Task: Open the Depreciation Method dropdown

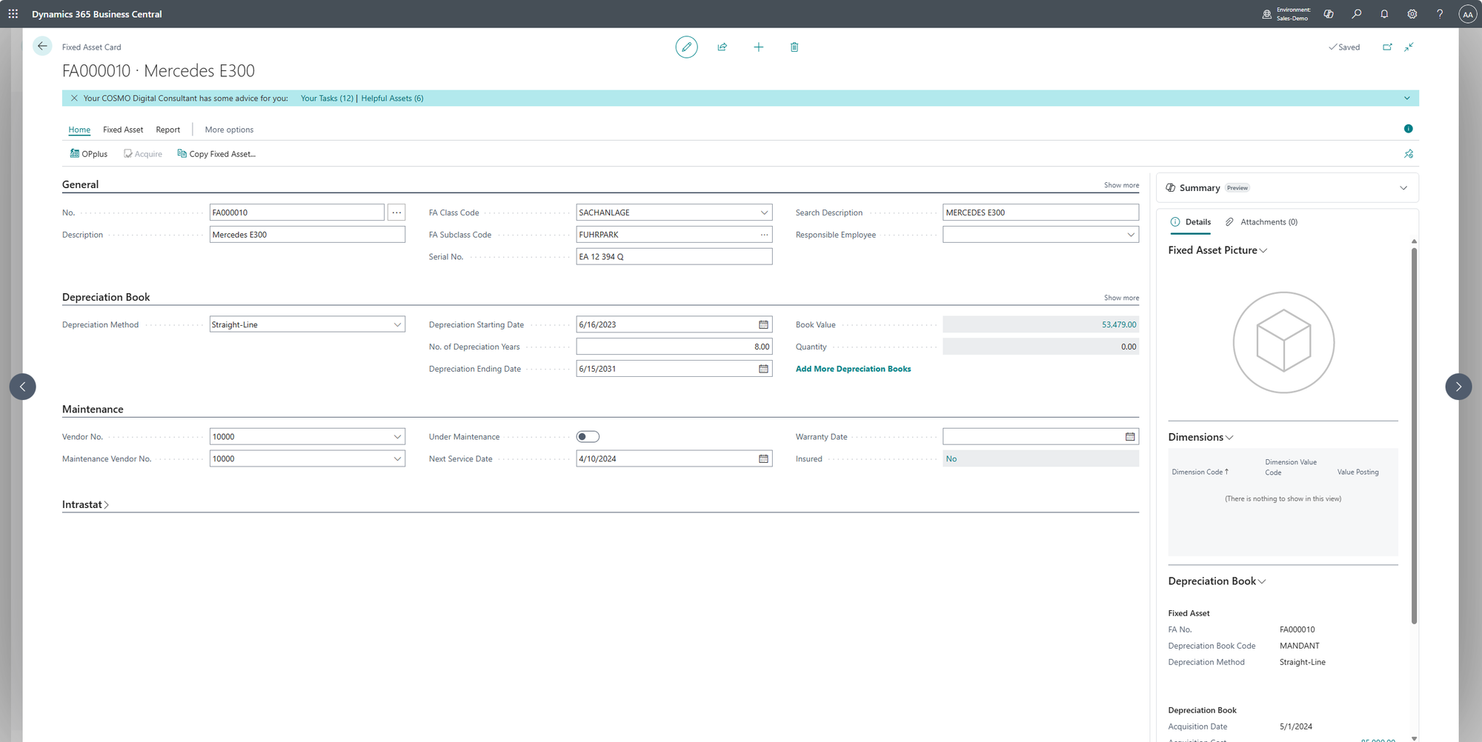Action: pyautogui.click(x=397, y=325)
